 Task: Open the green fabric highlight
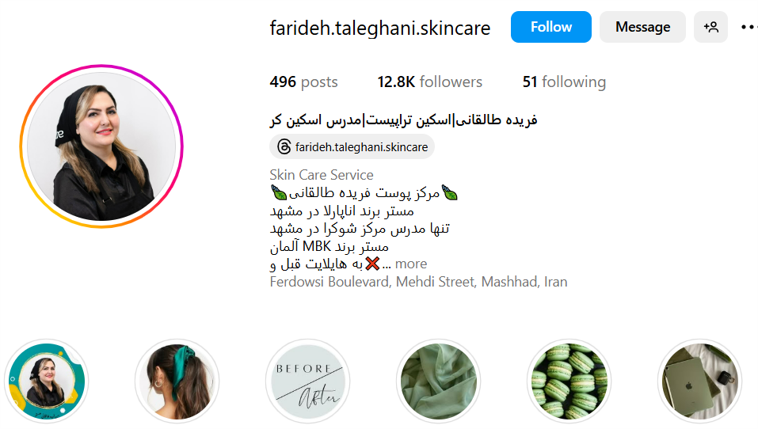[439, 382]
